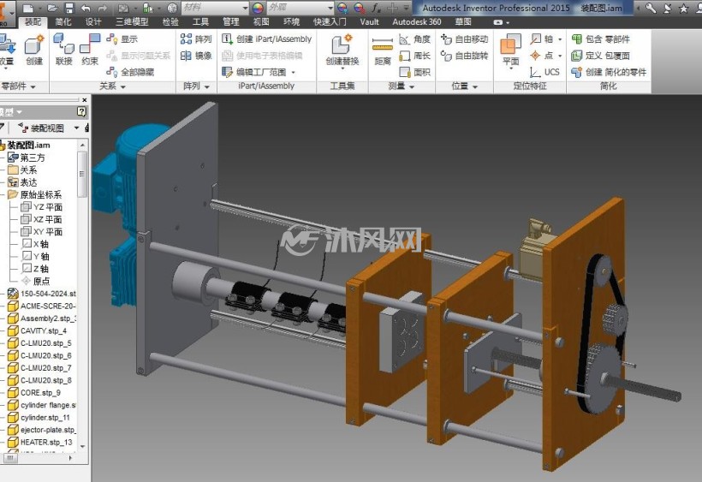Viewport: 702px width, 482px height.
Task: Open the 管理 ribbon tab
Action: [230, 22]
